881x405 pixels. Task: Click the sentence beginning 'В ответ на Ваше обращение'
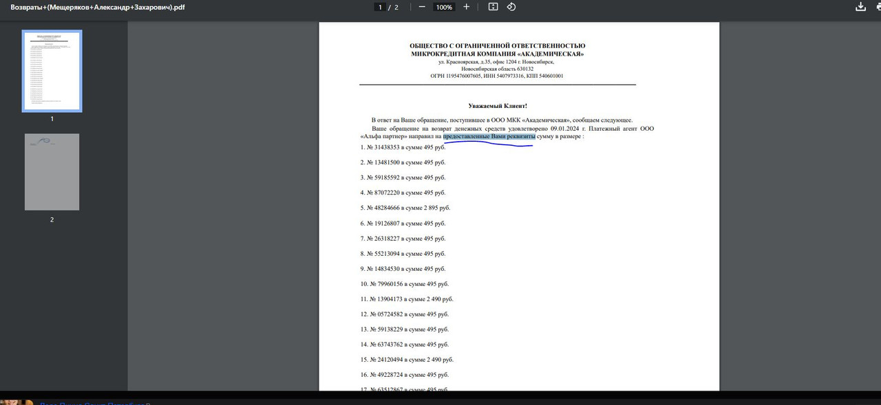point(502,120)
